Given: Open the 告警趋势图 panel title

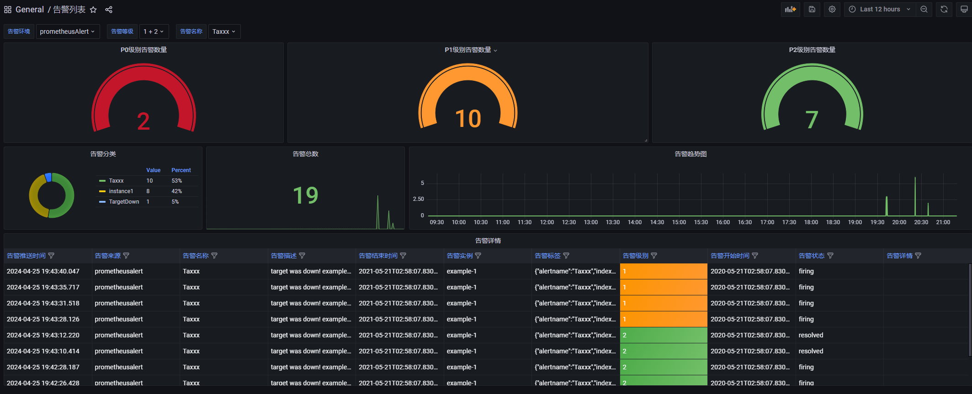Looking at the screenshot, I should (690, 154).
